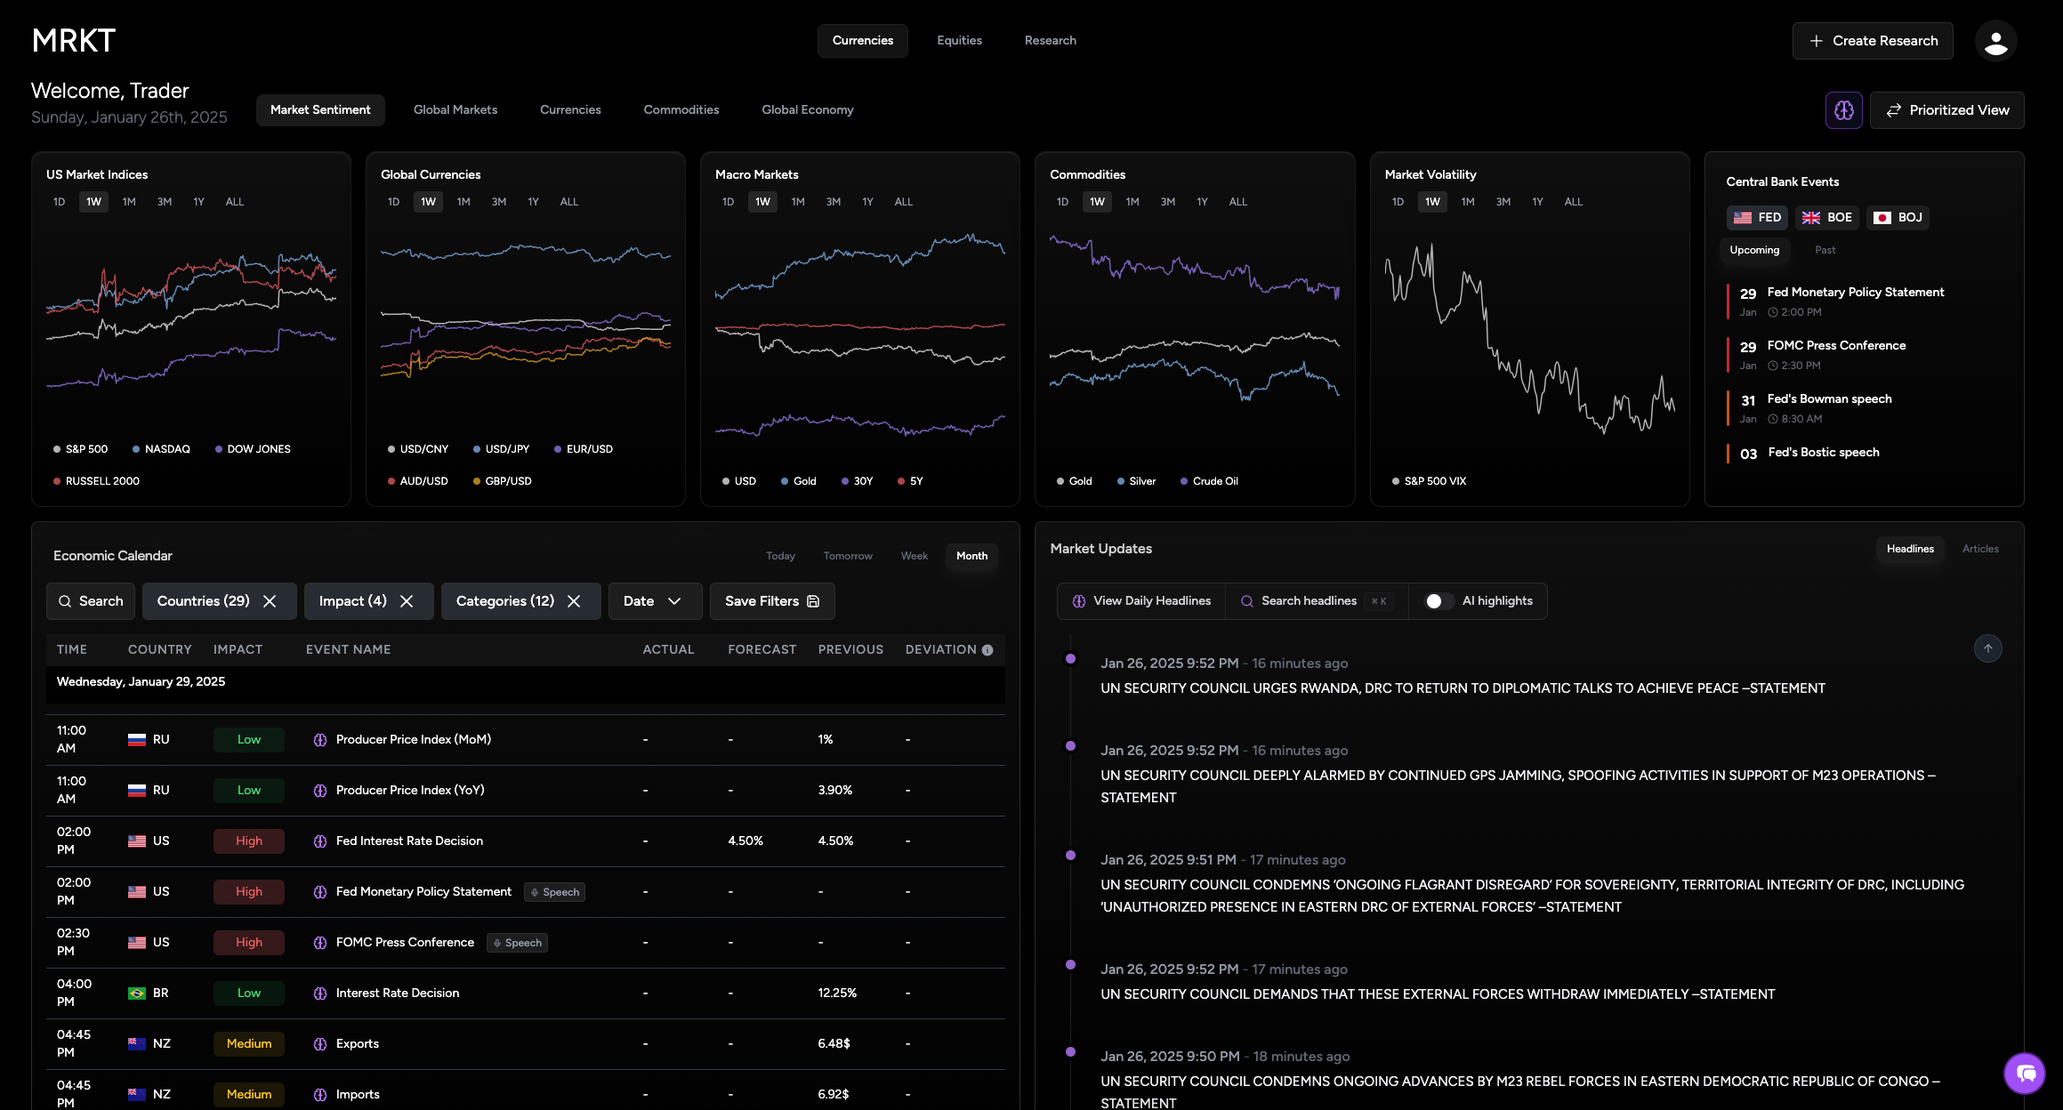Click the NASDAQ legend color swatch
This screenshot has height=1110, width=2063.
(136, 449)
